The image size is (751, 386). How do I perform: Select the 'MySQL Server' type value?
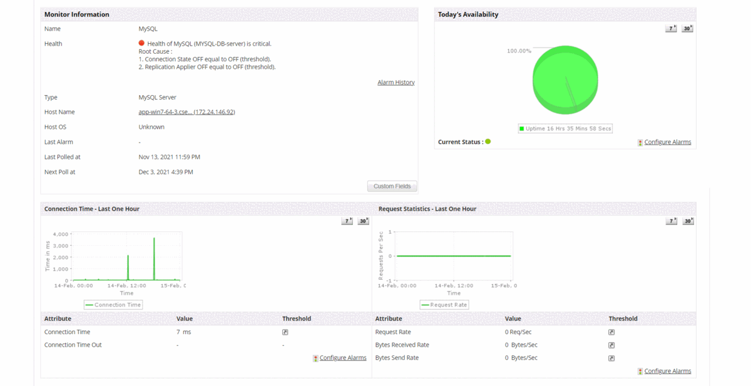pos(157,98)
